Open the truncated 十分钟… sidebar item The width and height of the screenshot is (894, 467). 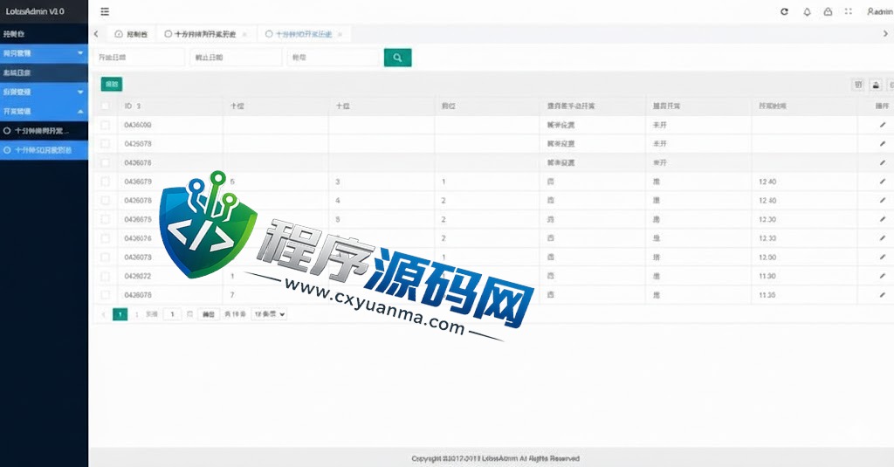click(x=44, y=131)
